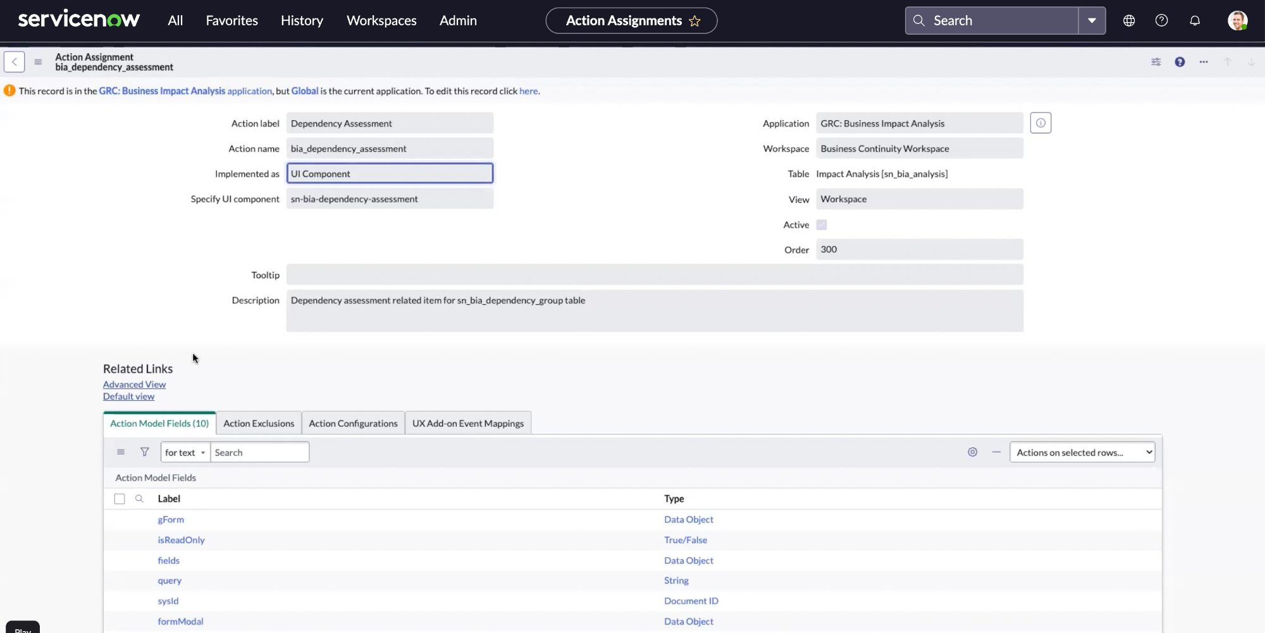Collapse the related list with minus icon
The image size is (1265, 633).
996,452
